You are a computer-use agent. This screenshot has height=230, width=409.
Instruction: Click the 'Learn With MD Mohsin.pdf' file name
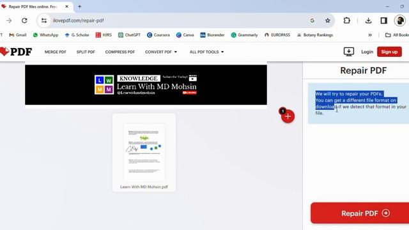(x=144, y=187)
